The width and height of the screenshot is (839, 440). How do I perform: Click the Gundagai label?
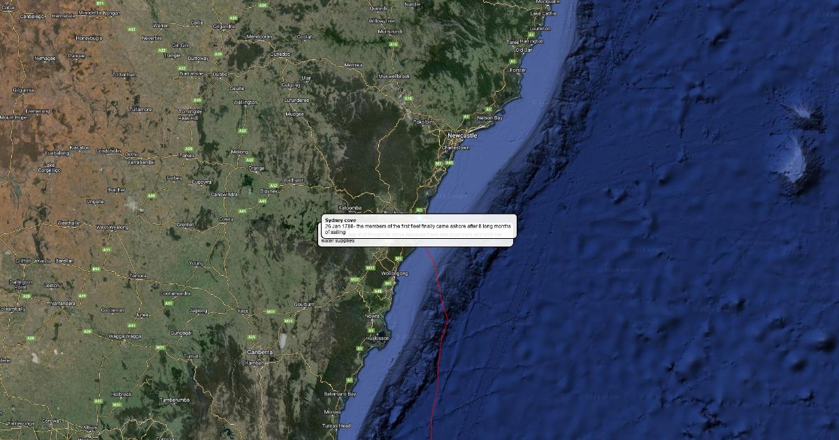tap(180, 332)
